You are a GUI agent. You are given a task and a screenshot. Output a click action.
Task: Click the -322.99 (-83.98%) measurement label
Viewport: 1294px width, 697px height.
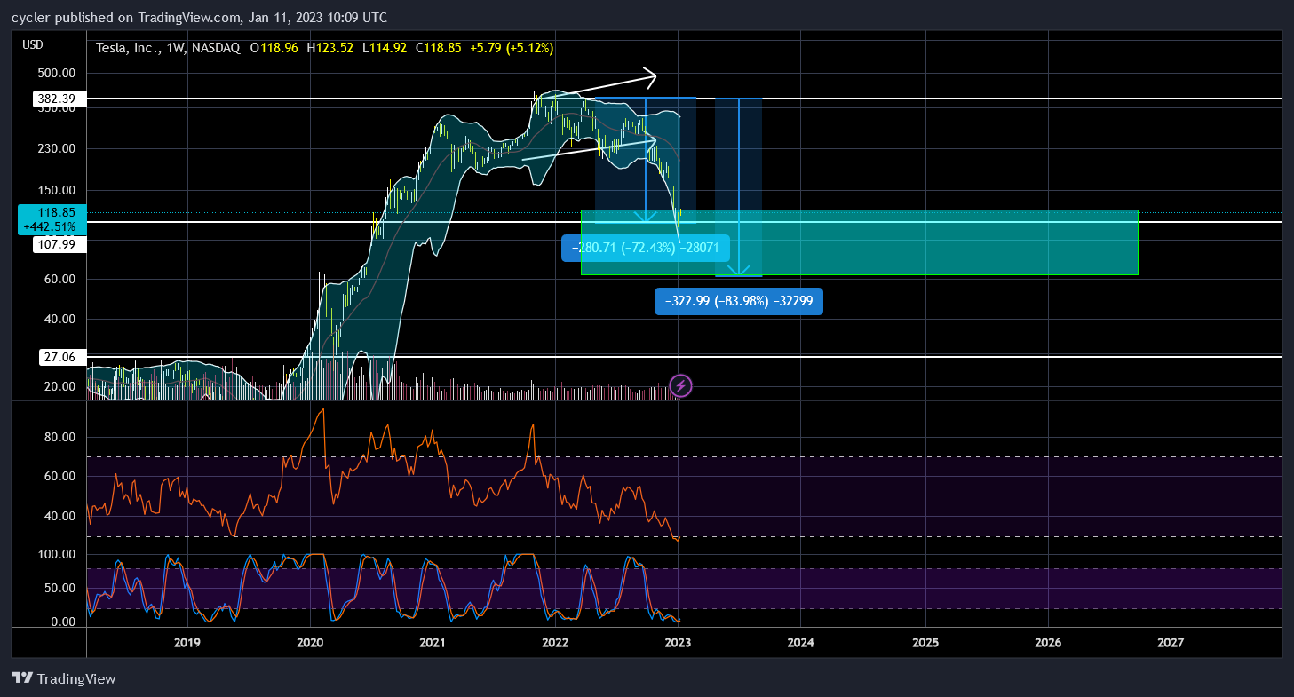click(x=739, y=302)
